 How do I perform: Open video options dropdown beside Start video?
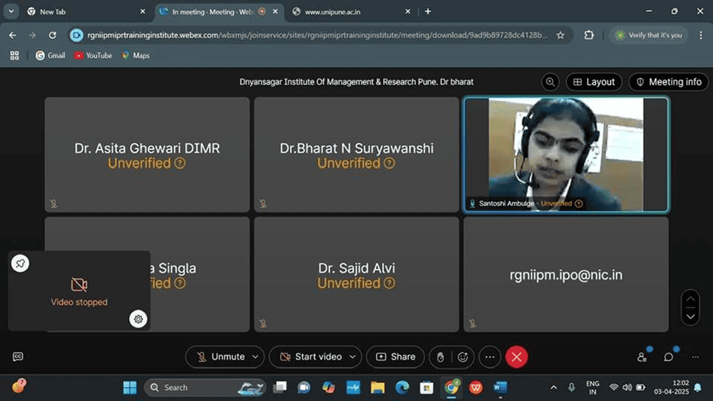click(x=352, y=357)
